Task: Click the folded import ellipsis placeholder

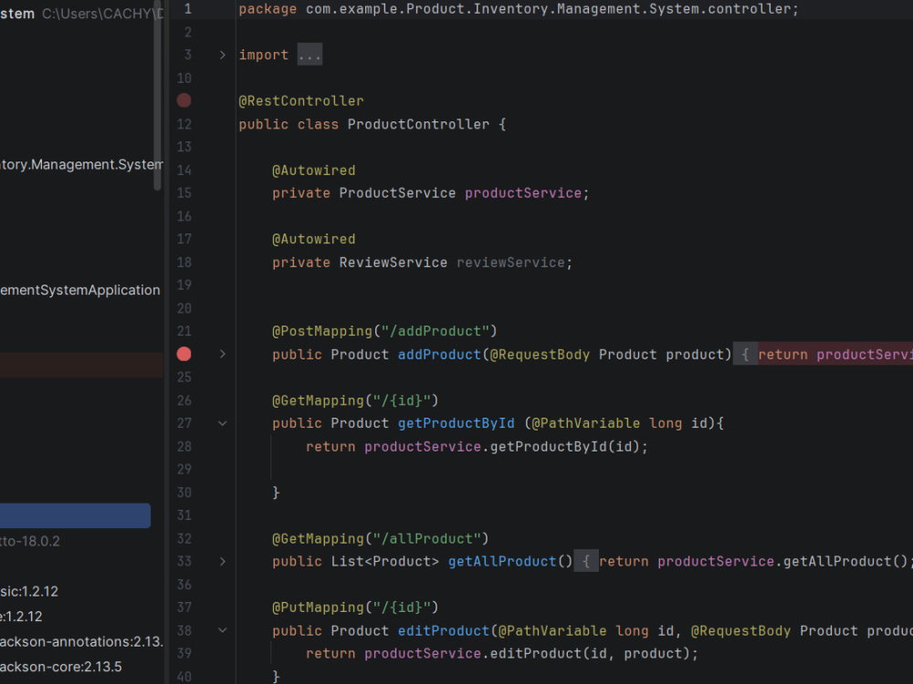Action: (x=310, y=55)
